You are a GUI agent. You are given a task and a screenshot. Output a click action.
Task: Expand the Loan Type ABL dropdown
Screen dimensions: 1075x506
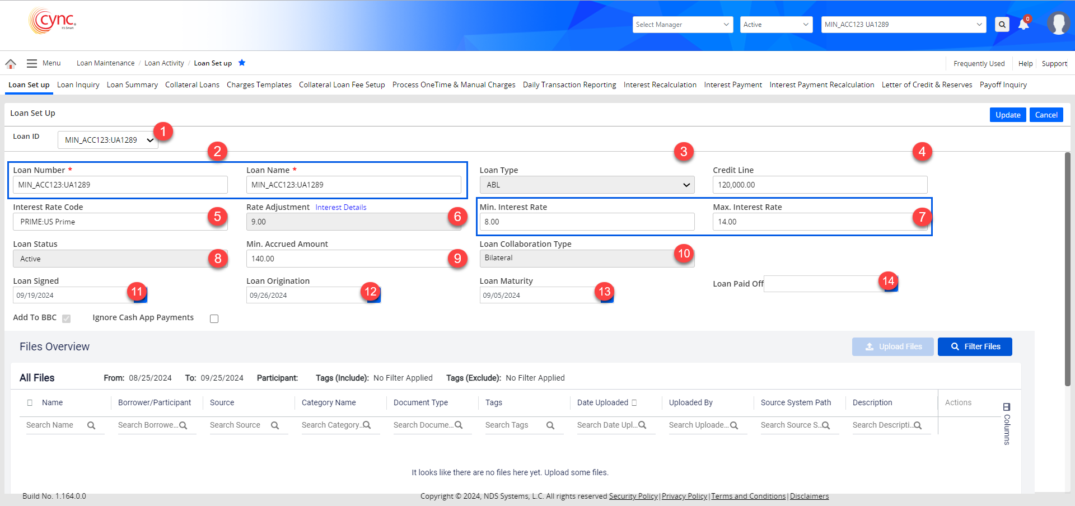coord(586,185)
